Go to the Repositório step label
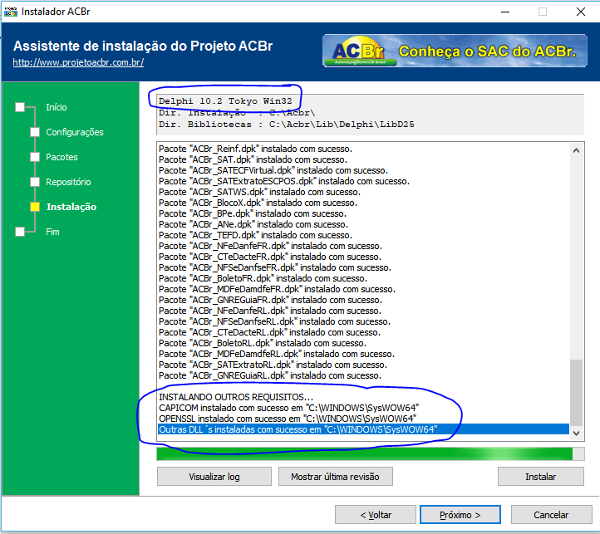This screenshot has width=600, height=534. point(68,182)
